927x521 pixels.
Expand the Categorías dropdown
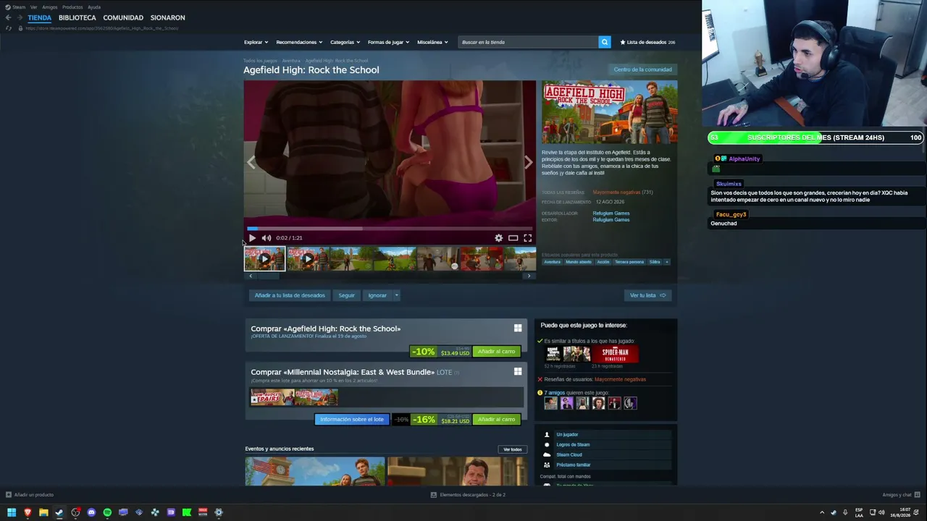(345, 42)
